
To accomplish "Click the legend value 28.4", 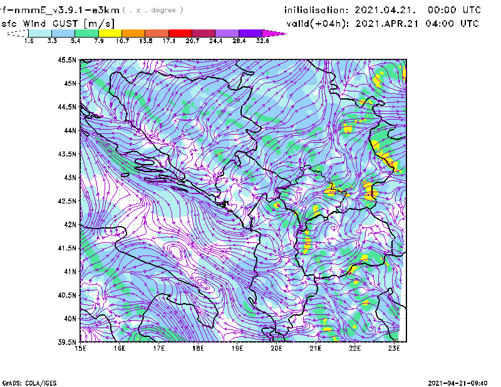I will point(239,41).
